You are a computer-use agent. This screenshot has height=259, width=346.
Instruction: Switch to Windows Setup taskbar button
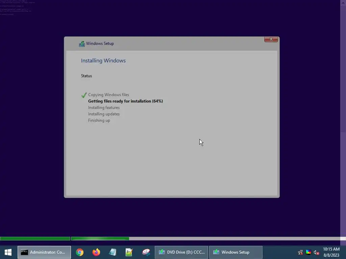(x=236, y=252)
